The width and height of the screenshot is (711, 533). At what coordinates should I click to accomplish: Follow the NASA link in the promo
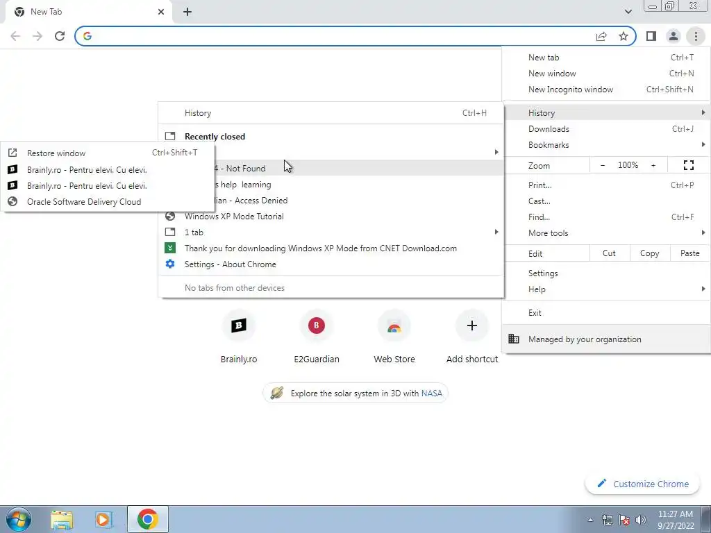(x=432, y=393)
